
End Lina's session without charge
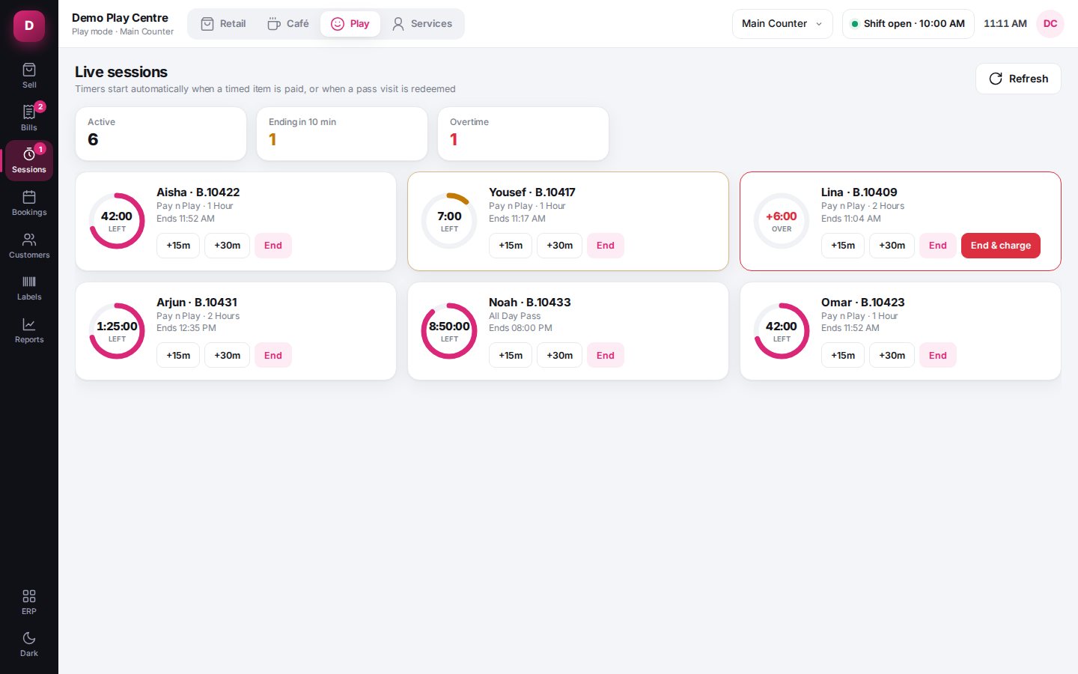tap(938, 246)
